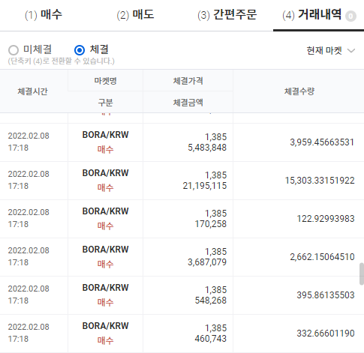Select the 미체결 radio button
The width and height of the screenshot is (364, 353).
click(x=14, y=50)
